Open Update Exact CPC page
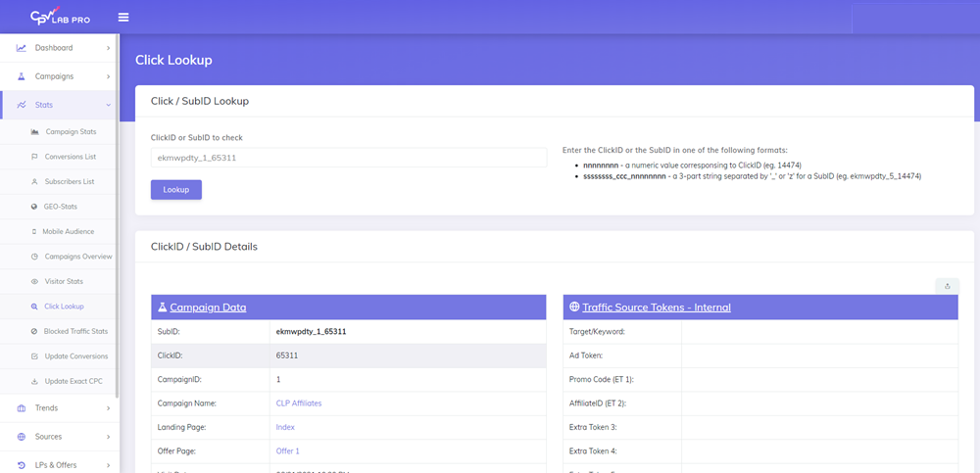The height and width of the screenshot is (473, 980). click(x=73, y=381)
